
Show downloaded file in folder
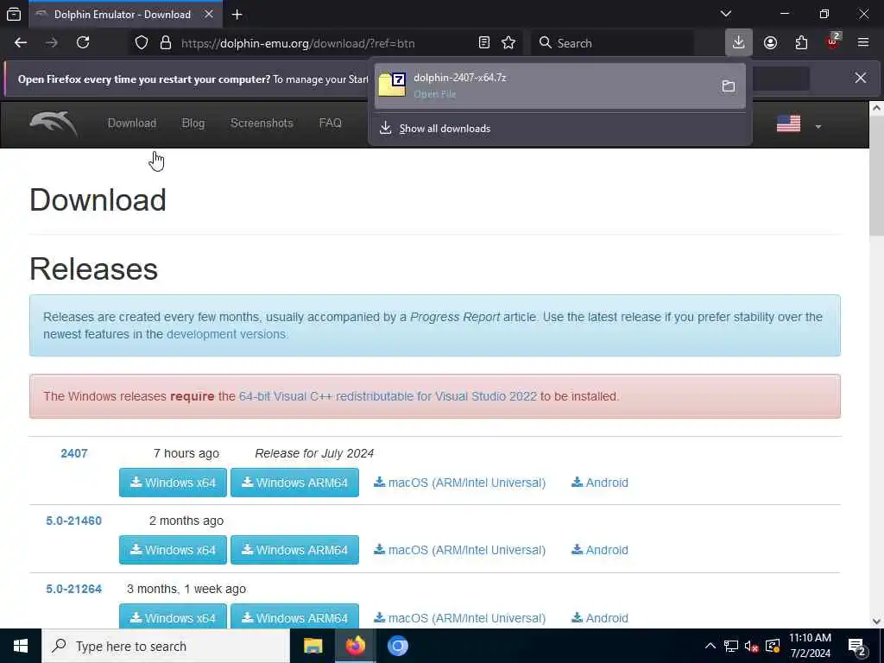tap(729, 86)
